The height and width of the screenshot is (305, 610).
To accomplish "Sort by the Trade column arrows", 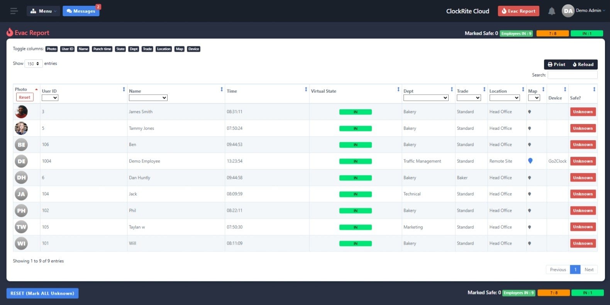I will [484, 90].
